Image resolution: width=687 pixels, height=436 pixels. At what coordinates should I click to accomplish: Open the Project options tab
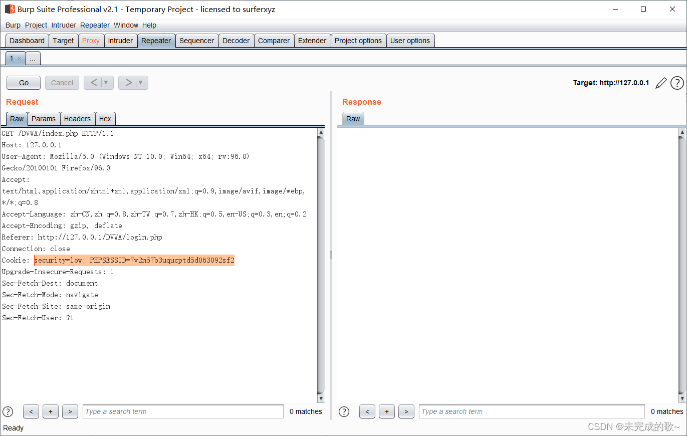[358, 41]
